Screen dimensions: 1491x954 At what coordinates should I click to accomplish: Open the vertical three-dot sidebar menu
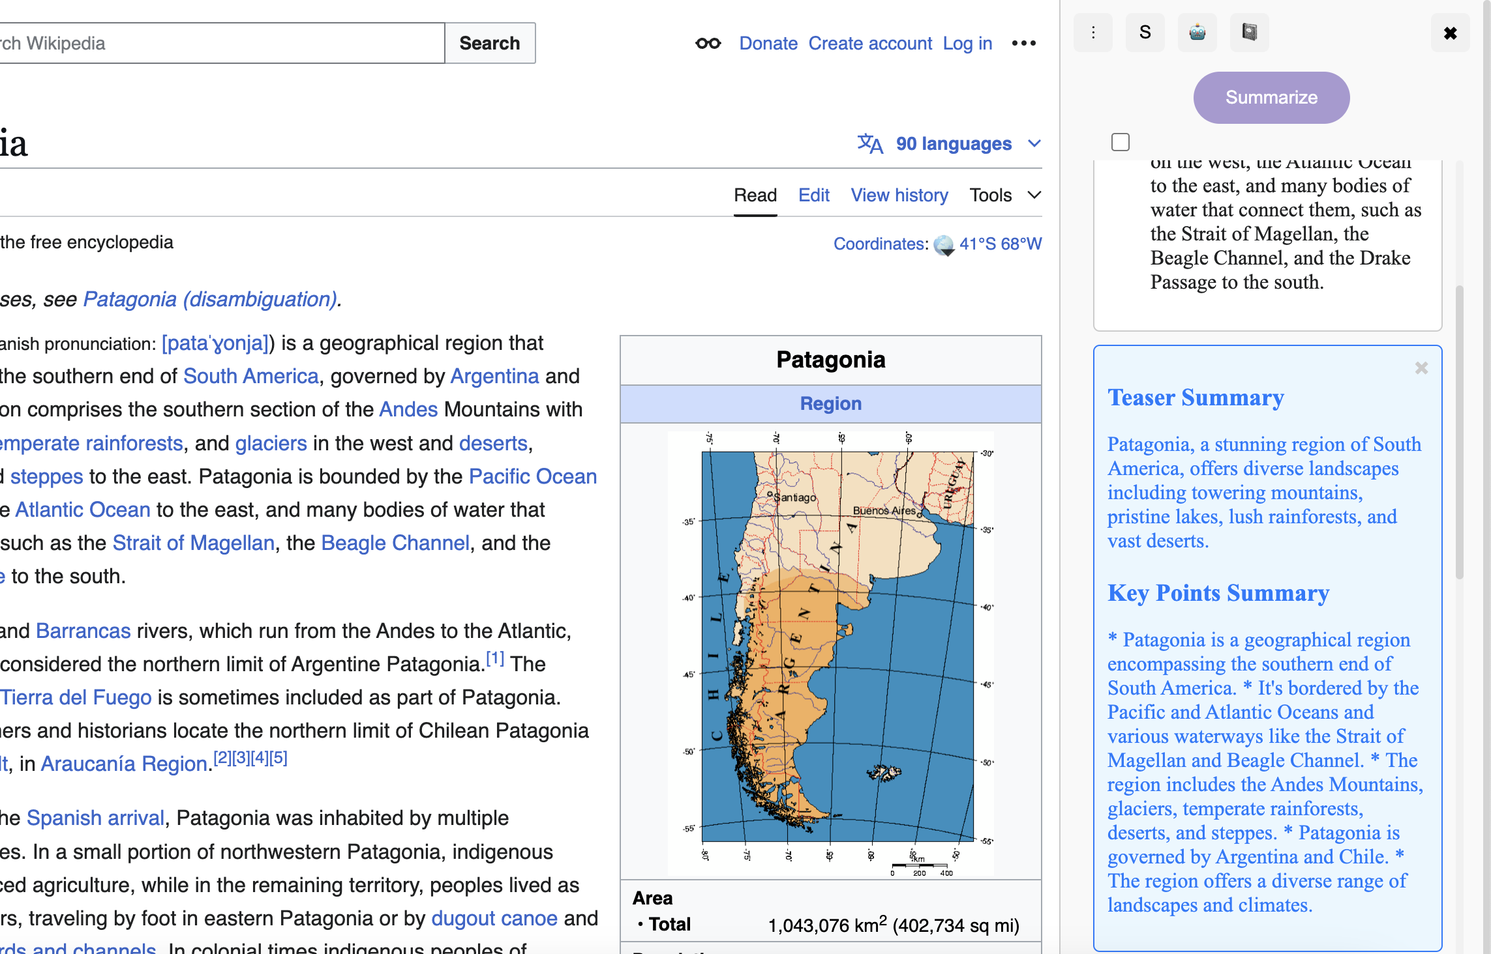click(x=1093, y=33)
